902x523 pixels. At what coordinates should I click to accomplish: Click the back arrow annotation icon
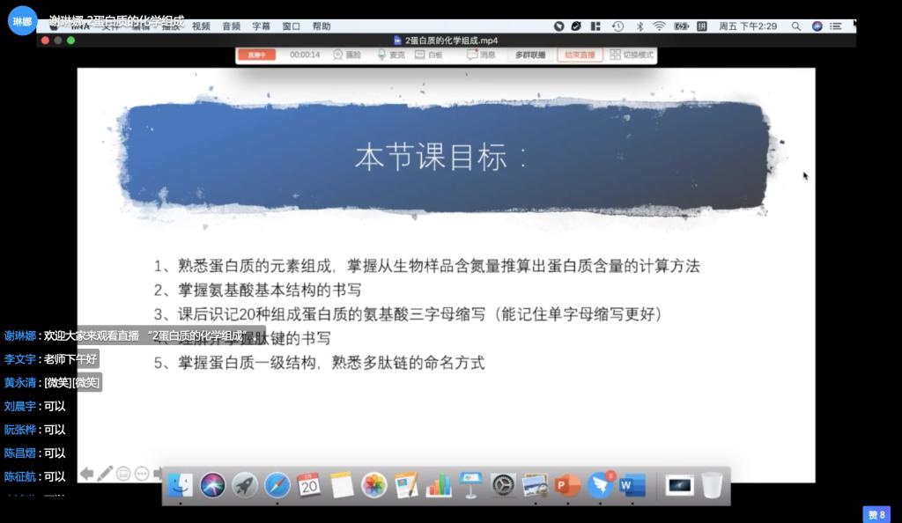pyautogui.click(x=85, y=473)
